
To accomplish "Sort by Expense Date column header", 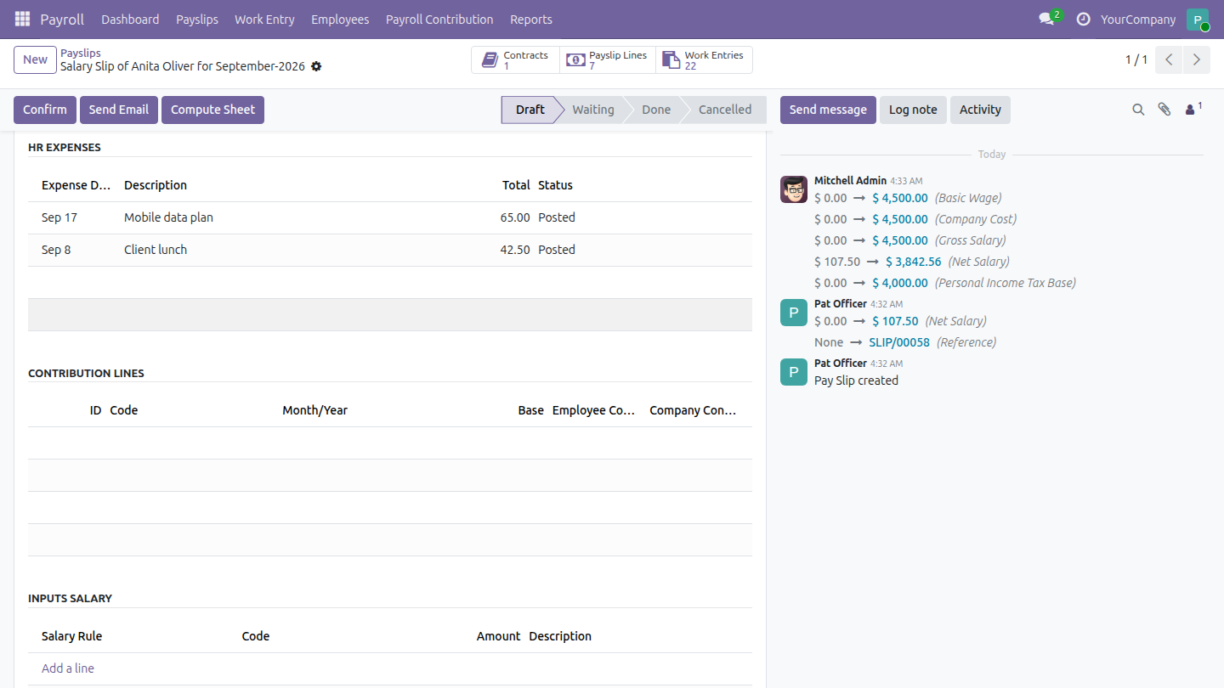I will click(x=76, y=185).
